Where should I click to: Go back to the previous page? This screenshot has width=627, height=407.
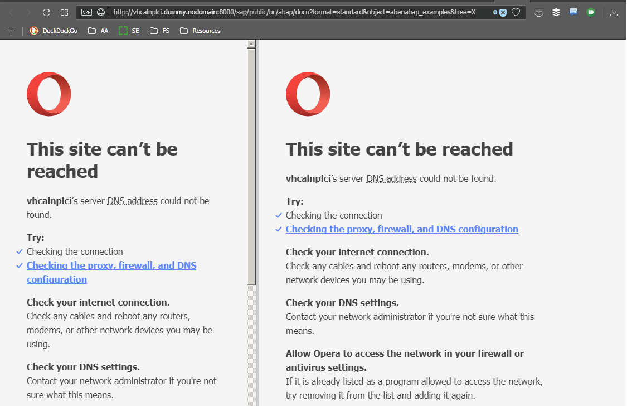coord(11,12)
